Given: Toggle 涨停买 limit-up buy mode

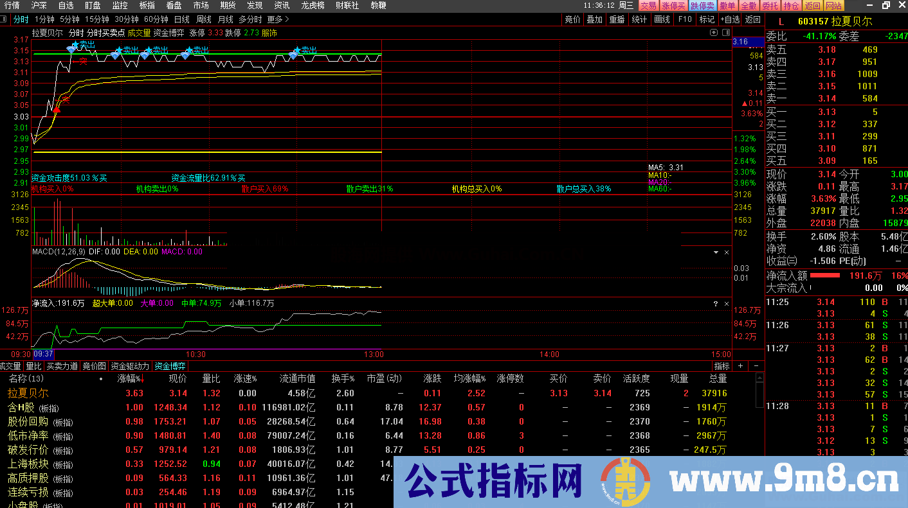Looking at the screenshot, I should 673,5.
